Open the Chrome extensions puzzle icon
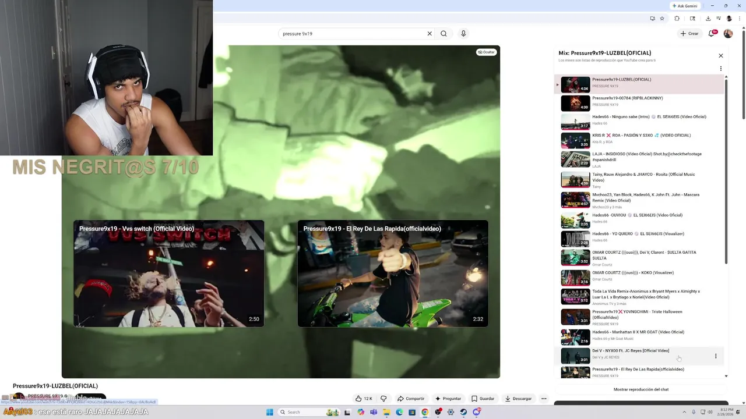The height and width of the screenshot is (419, 746). 677,19
